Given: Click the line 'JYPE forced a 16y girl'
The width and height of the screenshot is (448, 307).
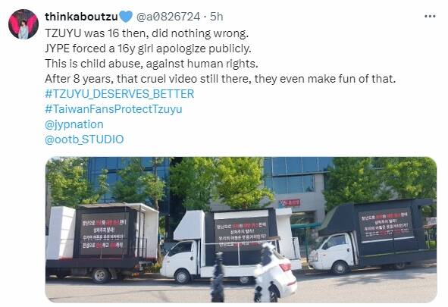Looking at the screenshot, I should [x=148, y=49].
